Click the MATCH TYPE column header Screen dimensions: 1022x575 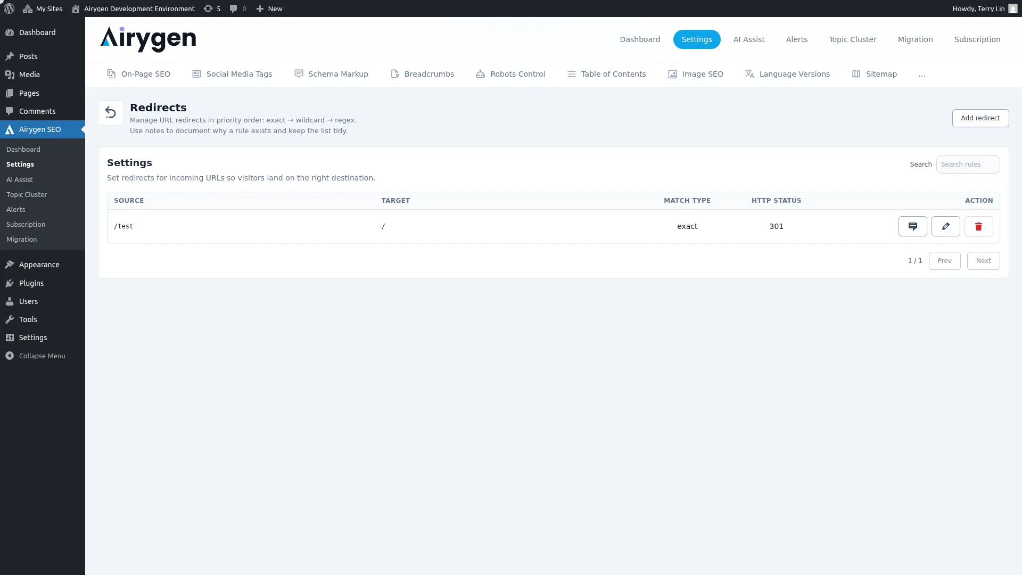coord(687,201)
